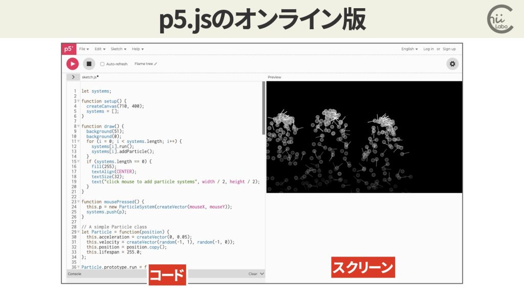Fold the for loop at line 11

click(x=78, y=141)
